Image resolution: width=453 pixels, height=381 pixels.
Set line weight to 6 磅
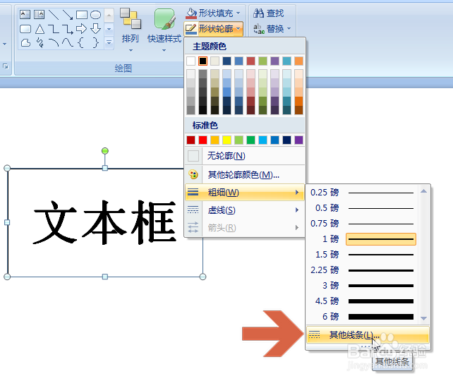pos(362,317)
